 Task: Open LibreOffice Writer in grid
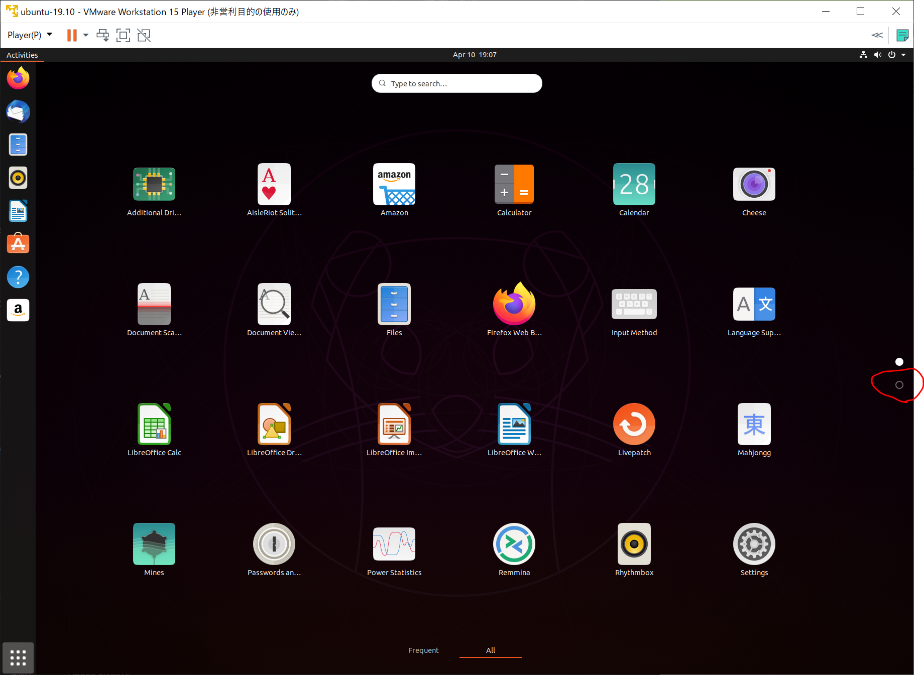coord(514,430)
